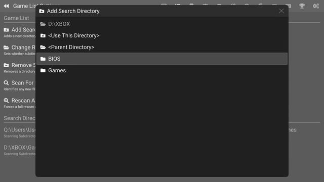Screen dimensions: 324x182
Task: Click the D:\XBOX current path row
Action: [x=162, y=24]
